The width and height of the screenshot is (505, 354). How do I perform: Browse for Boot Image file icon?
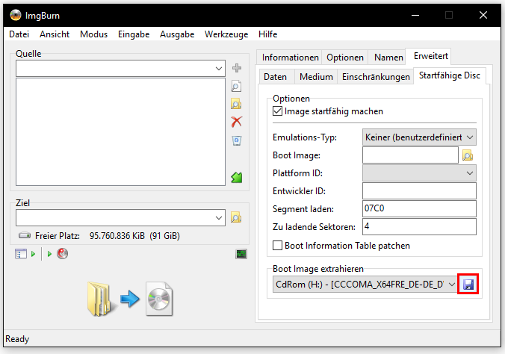point(468,155)
